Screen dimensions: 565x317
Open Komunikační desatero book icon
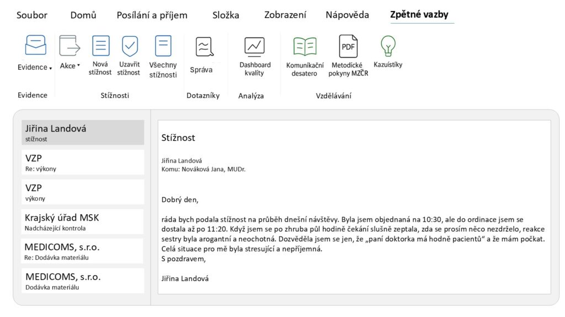tap(305, 46)
